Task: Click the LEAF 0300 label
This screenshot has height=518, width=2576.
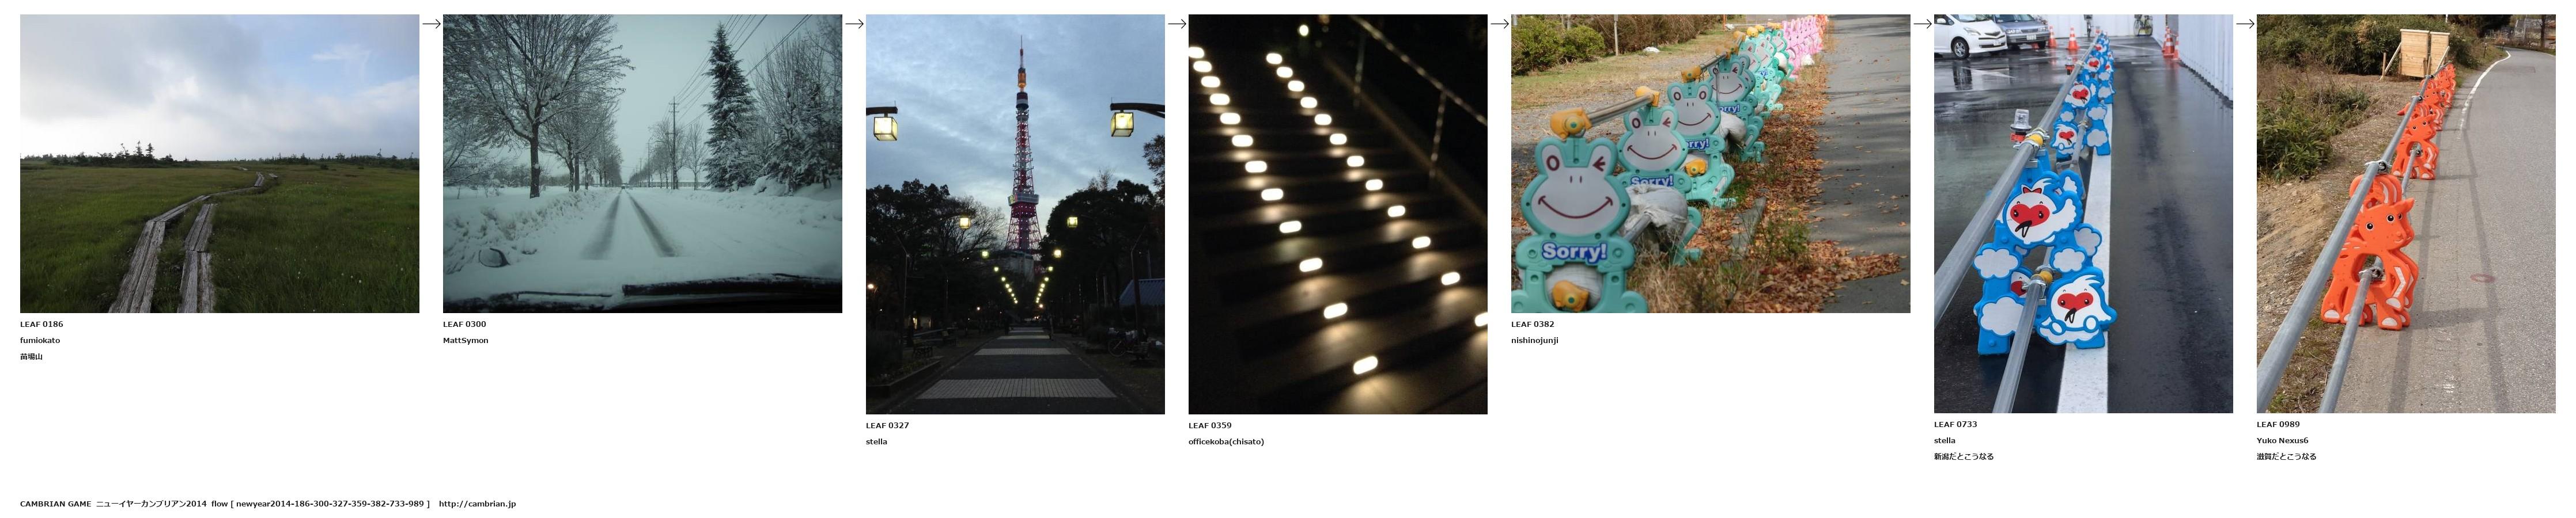Action: [464, 325]
